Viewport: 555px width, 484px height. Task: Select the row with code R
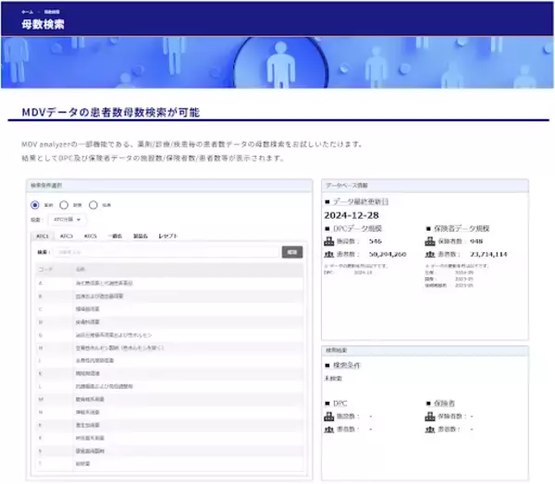pyautogui.click(x=169, y=438)
